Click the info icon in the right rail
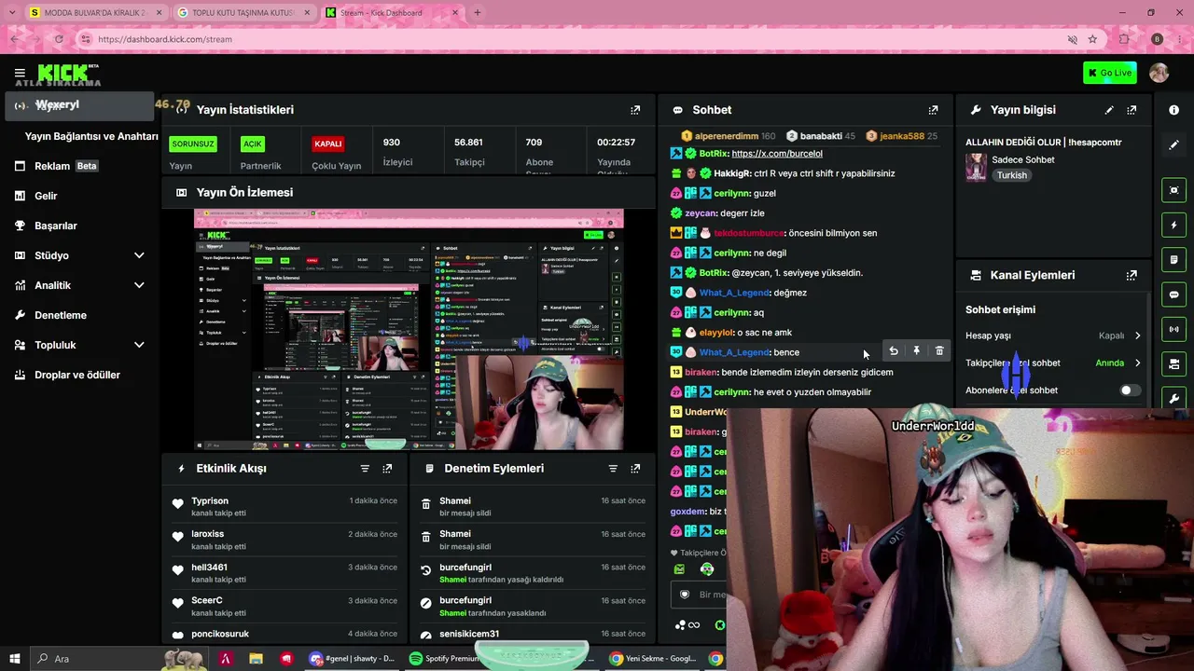Screen dimensions: 1194x671 tap(1173, 110)
